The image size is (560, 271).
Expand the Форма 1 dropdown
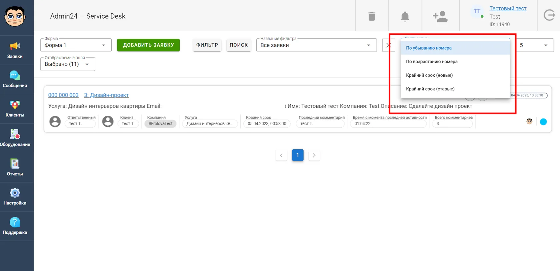coord(76,45)
